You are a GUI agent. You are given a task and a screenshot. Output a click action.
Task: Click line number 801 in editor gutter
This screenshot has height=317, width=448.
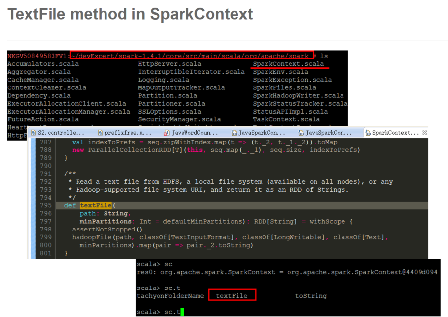tap(46, 253)
